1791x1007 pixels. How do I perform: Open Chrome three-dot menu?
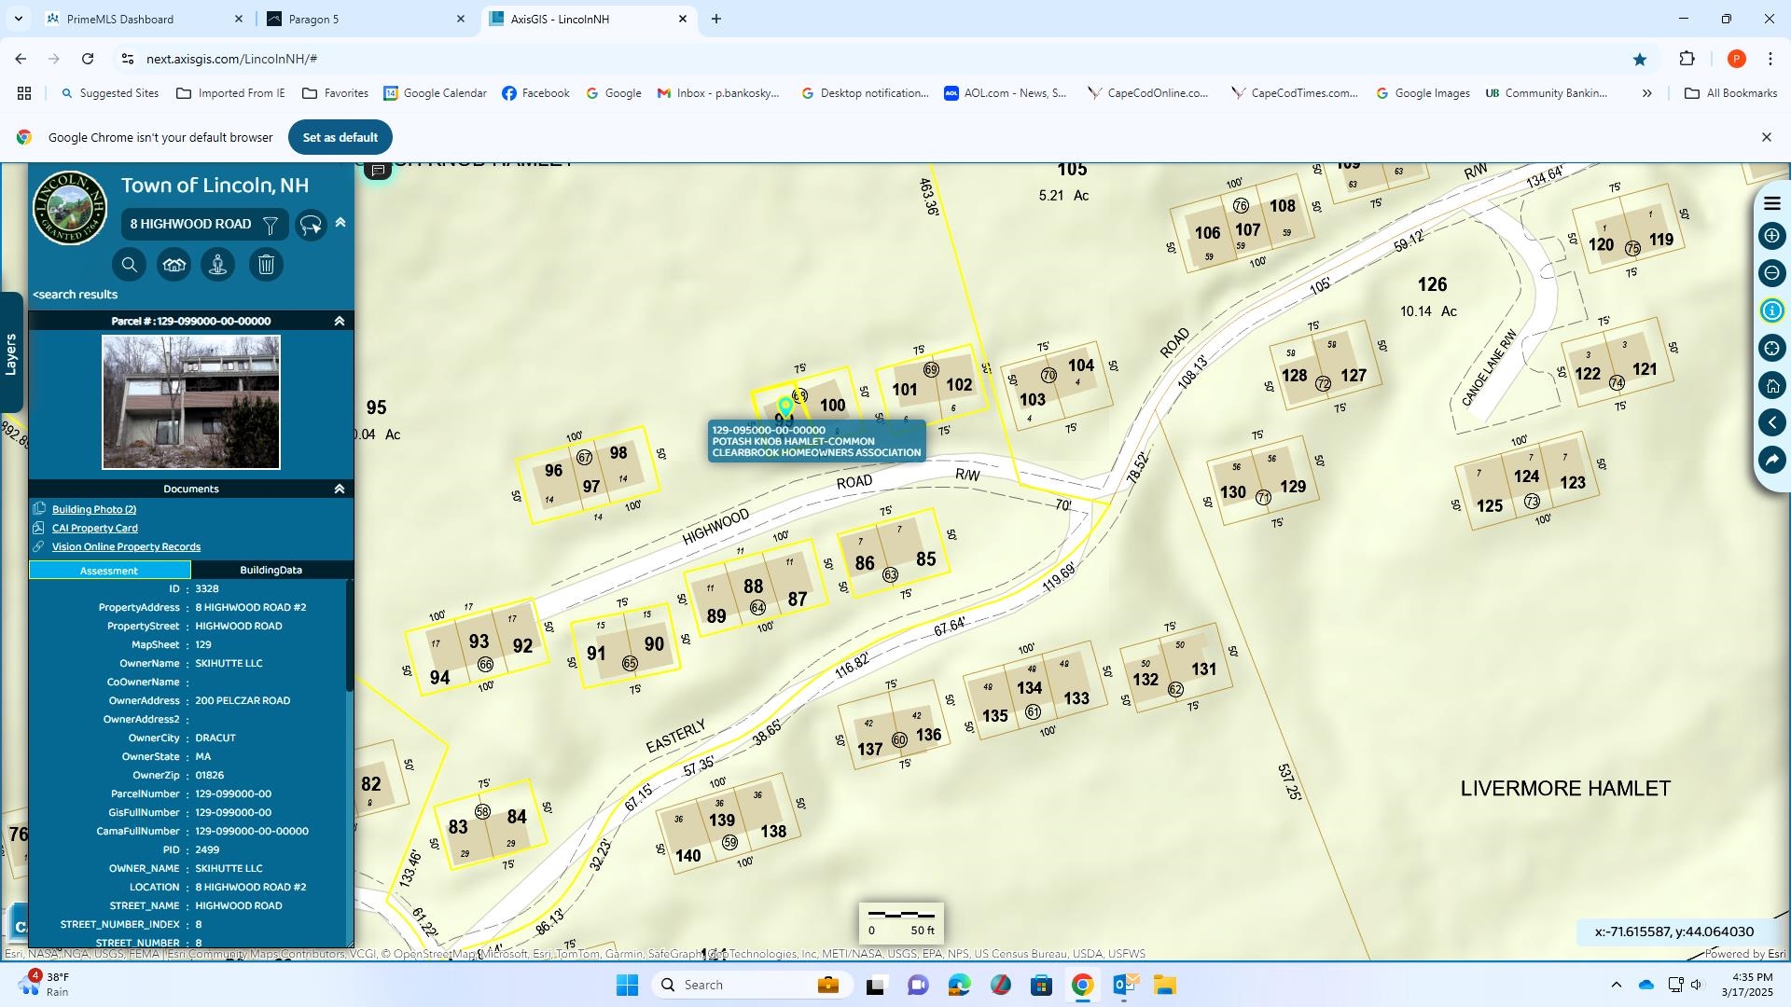pos(1770,59)
